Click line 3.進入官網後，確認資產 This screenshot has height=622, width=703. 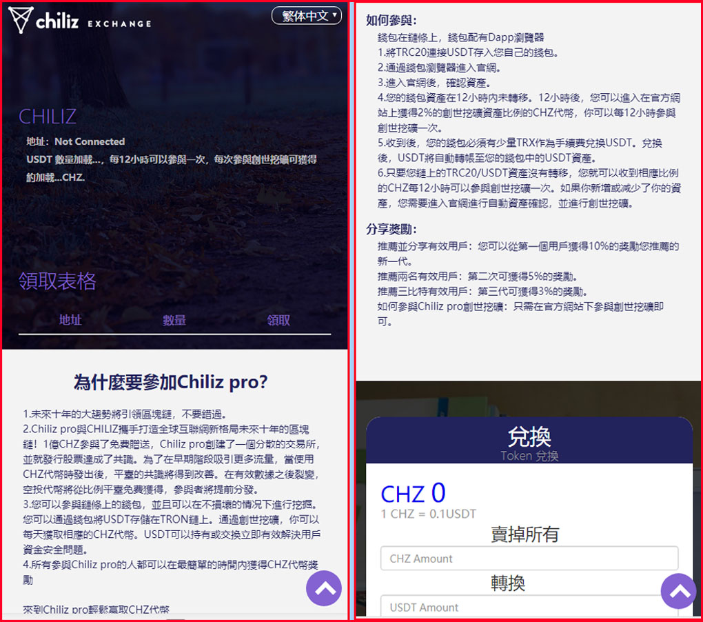[x=434, y=83]
